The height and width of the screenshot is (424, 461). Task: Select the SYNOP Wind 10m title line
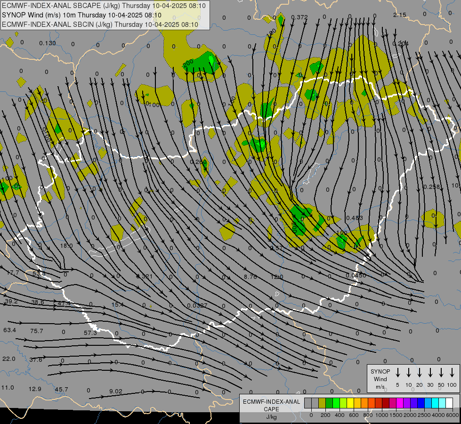pos(81,15)
